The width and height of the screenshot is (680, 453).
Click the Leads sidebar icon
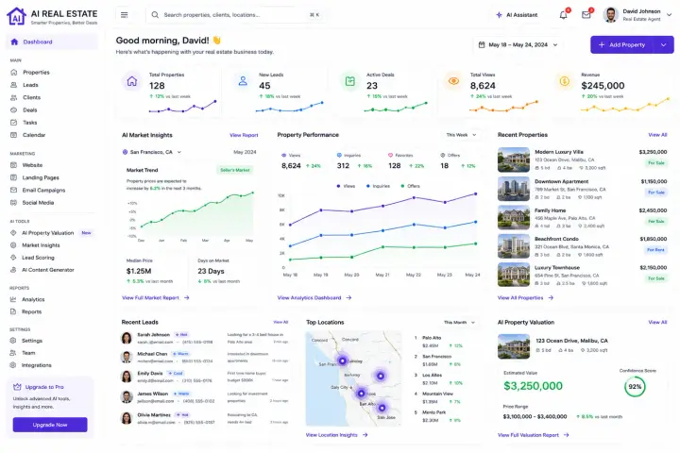pos(14,85)
